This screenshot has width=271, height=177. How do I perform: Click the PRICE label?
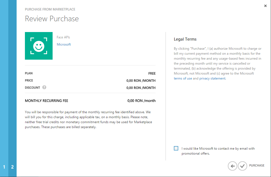tap(29, 80)
